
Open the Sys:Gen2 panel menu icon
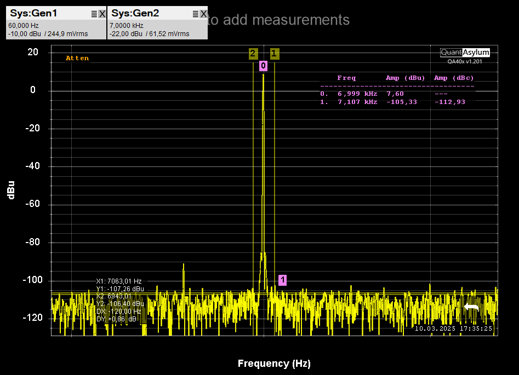(196, 14)
